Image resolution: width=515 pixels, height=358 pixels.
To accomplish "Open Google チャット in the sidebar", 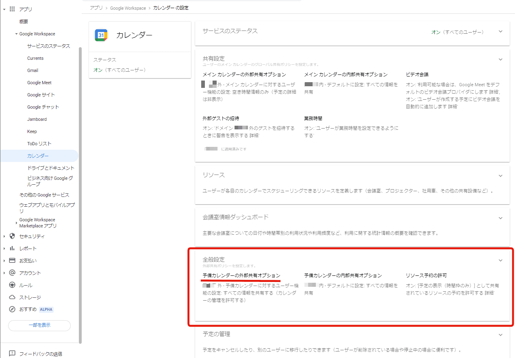I will tap(43, 107).
